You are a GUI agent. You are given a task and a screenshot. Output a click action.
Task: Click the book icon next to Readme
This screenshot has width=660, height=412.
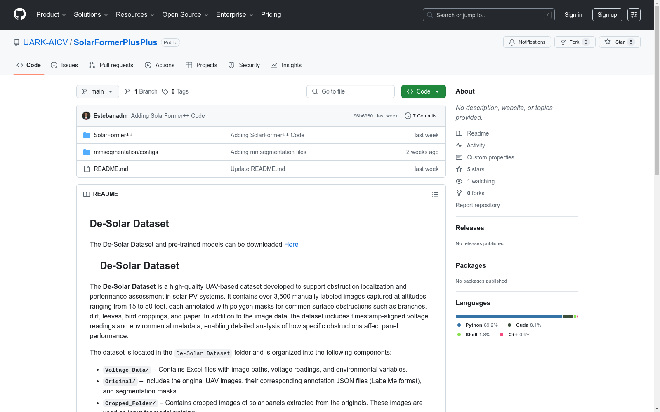tap(459, 133)
